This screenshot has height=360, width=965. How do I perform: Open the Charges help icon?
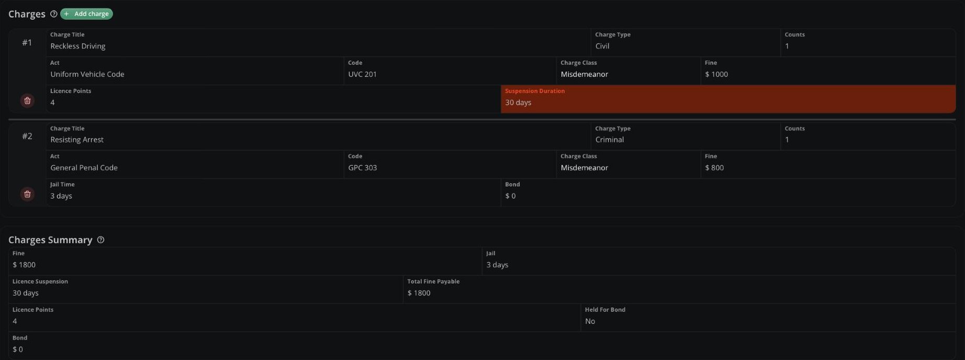[x=53, y=14]
